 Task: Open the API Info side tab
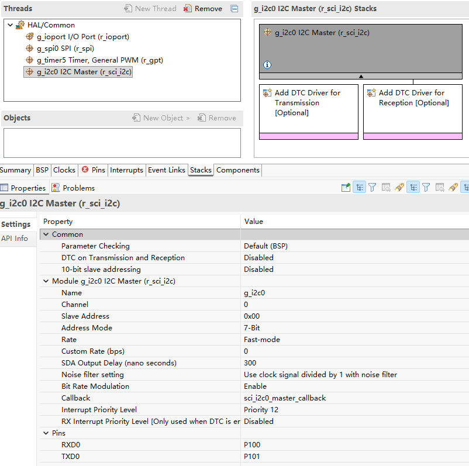pyautogui.click(x=15, y=239)
